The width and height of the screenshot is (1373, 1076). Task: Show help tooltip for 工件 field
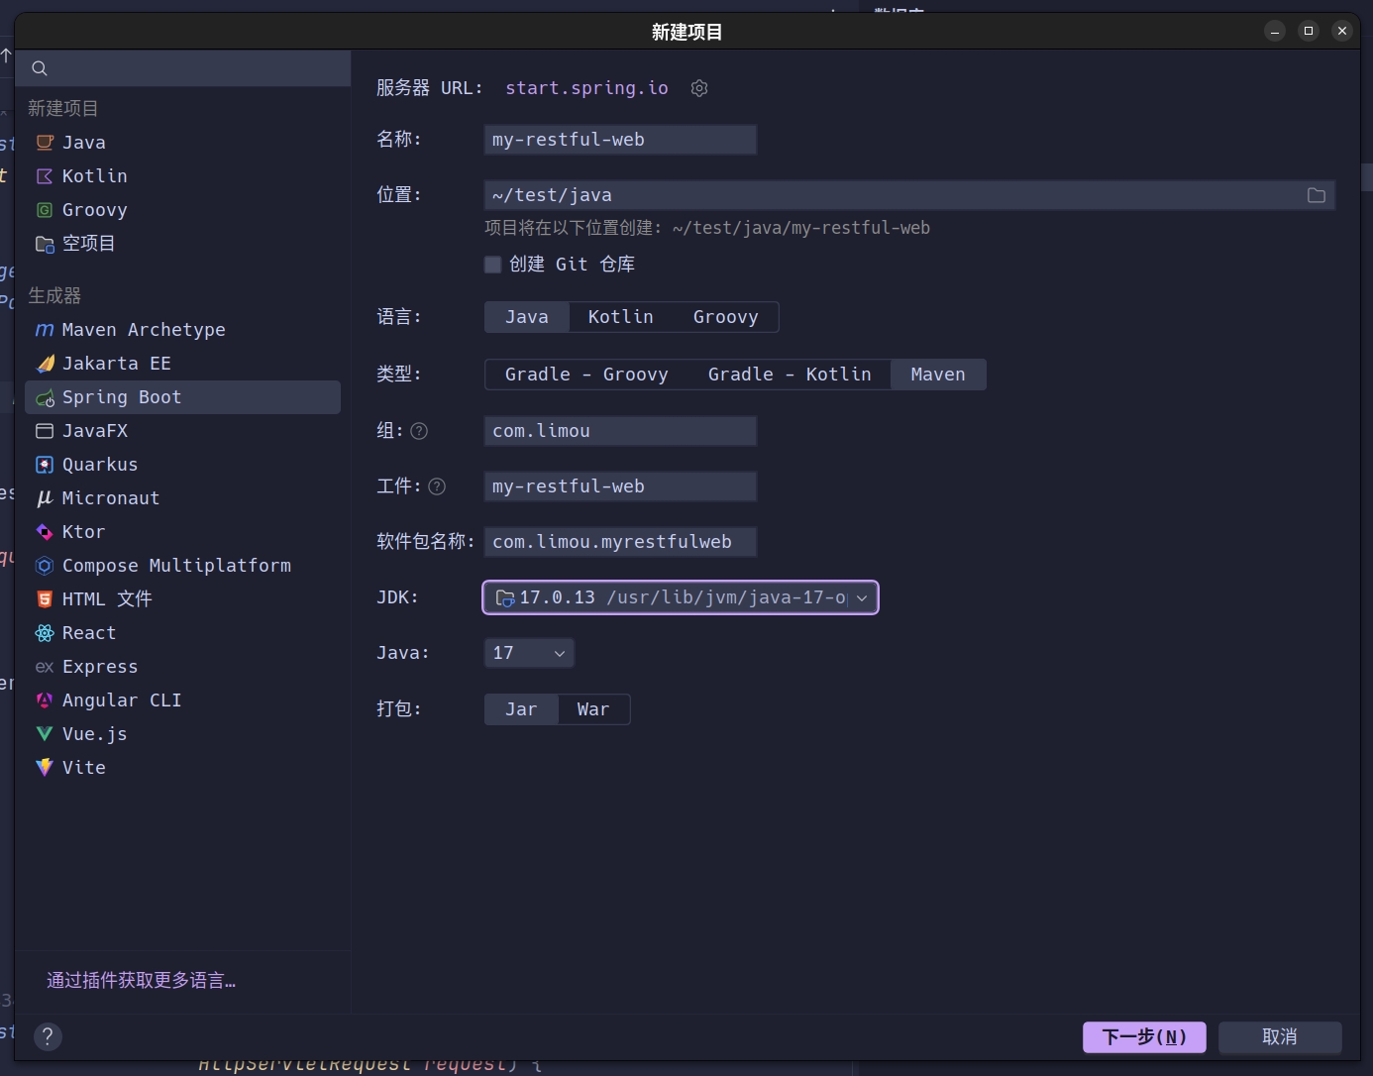pos(437,486)
